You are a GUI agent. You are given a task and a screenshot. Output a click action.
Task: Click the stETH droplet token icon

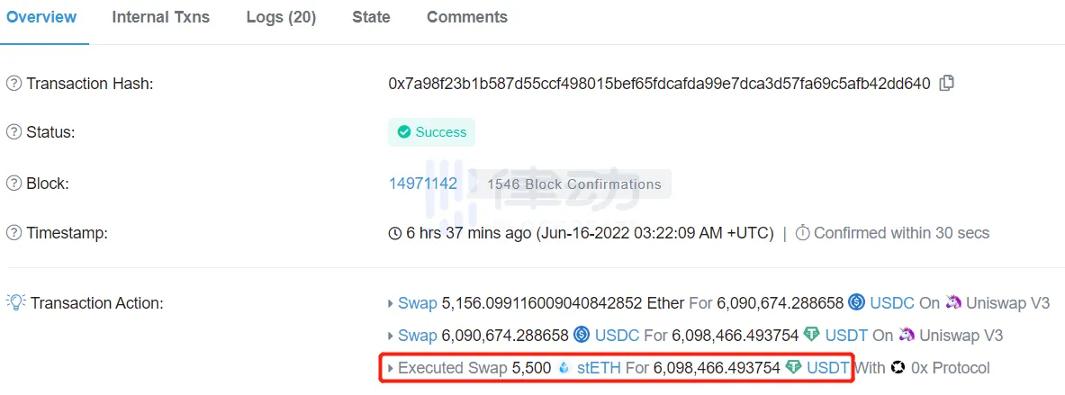pyautogui.click(x=564, y=369)
